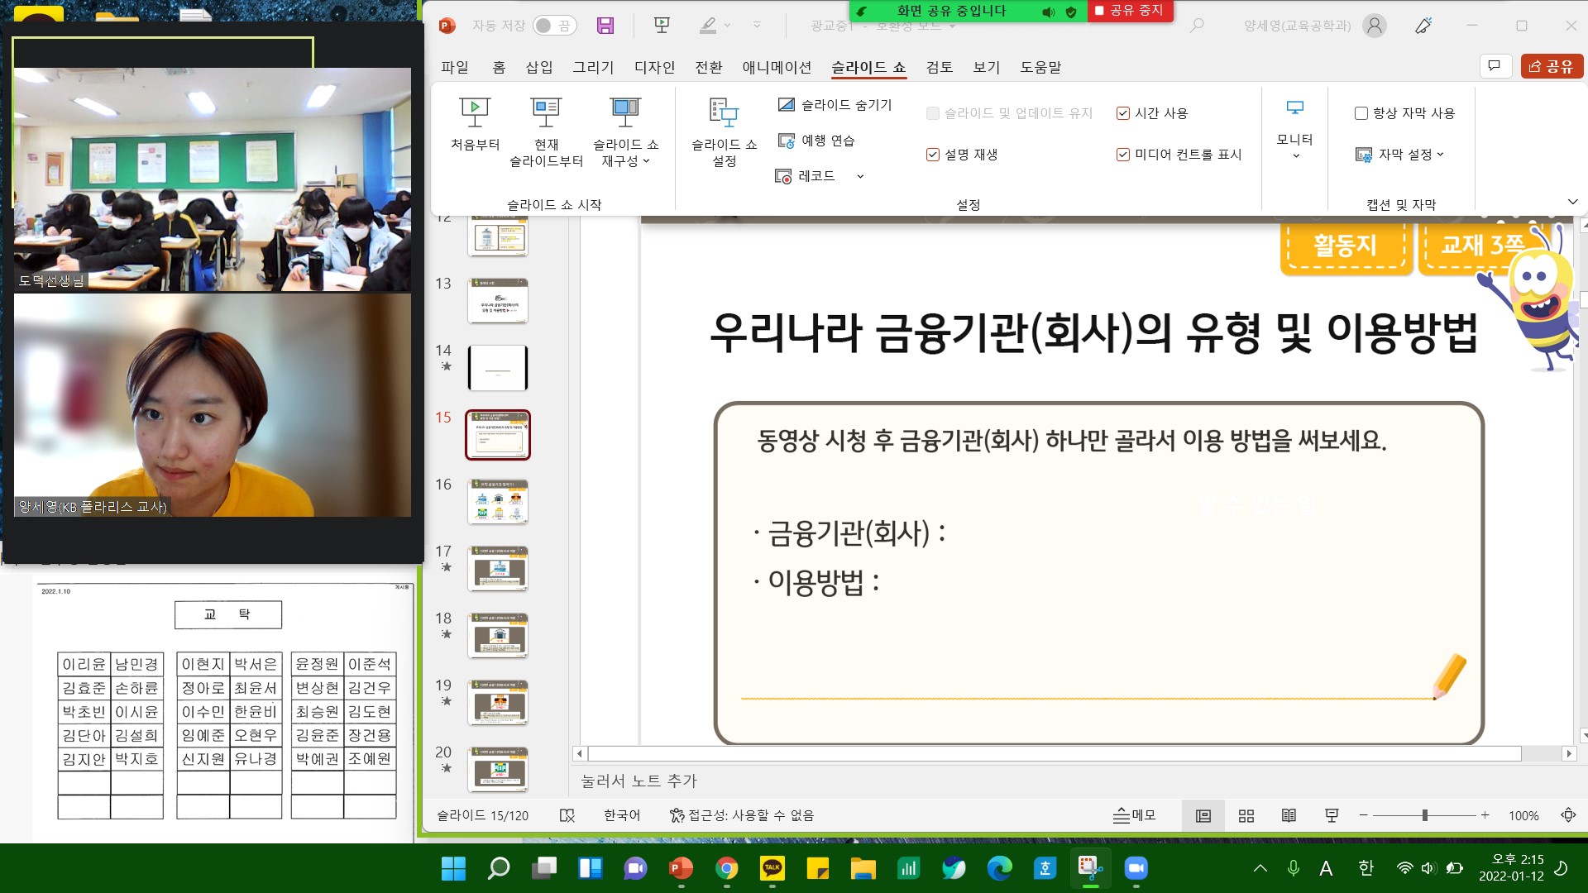Open Record (레코드) dropdown arrow
Image resolution: width=1588 pixels, height=893 pixels.
point(860,176)
